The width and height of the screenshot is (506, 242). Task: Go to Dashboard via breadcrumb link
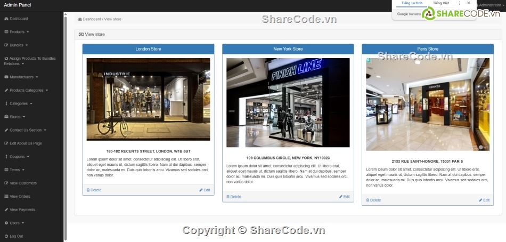tap(92, 19)
